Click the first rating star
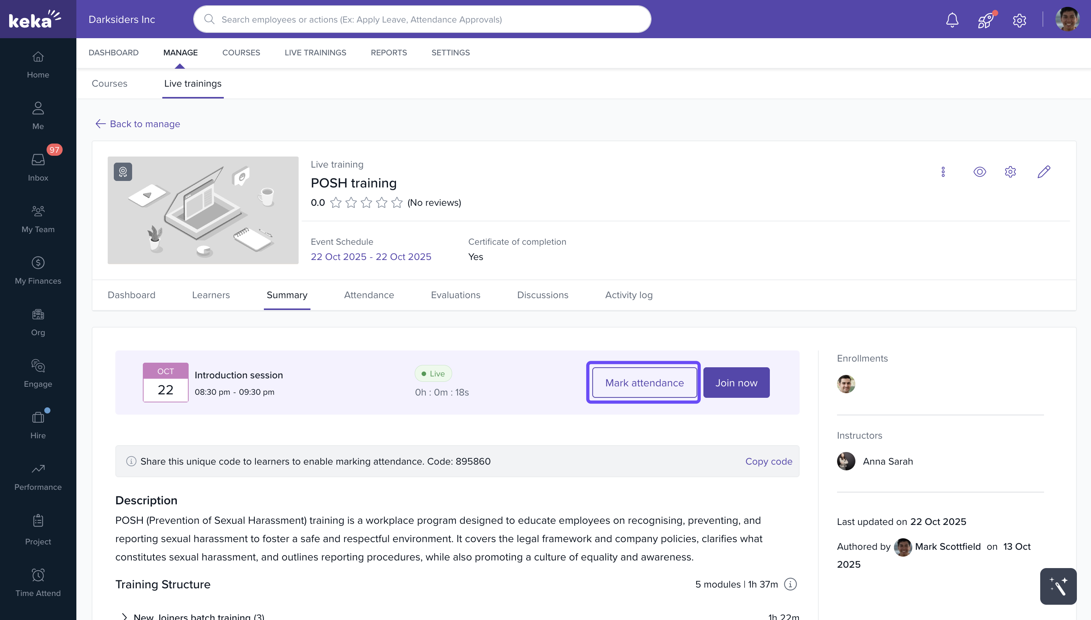The width and height of the screenshot is (1091, 620). click(336, 203)
